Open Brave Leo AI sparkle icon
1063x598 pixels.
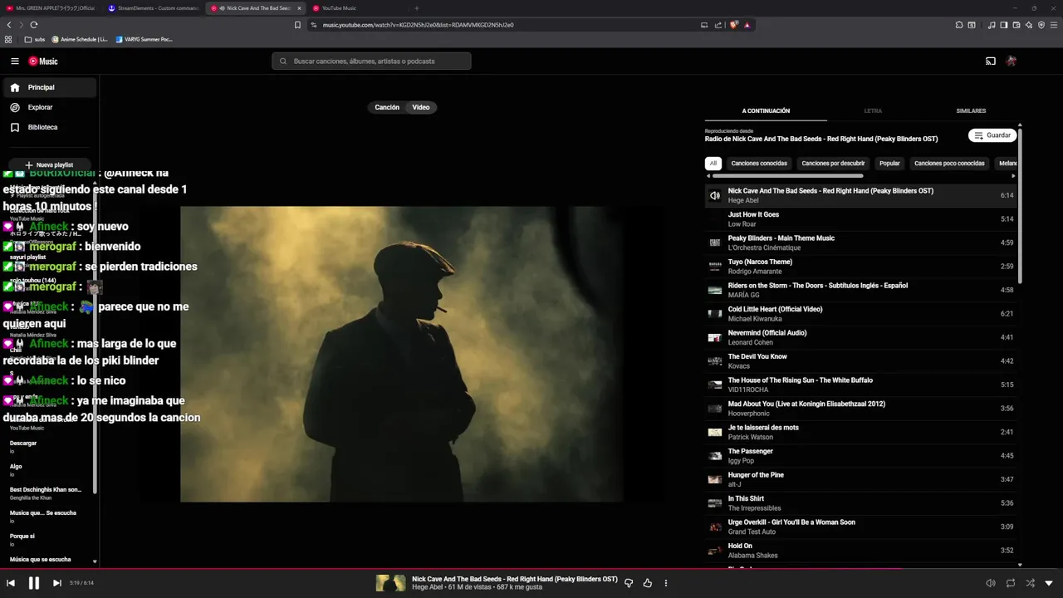click(1028, 25)
